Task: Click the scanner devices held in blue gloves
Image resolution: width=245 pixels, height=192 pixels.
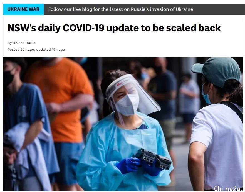Action: click(152, 159)
